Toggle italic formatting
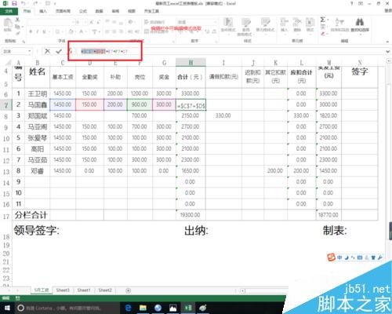 tap(37, 31)
